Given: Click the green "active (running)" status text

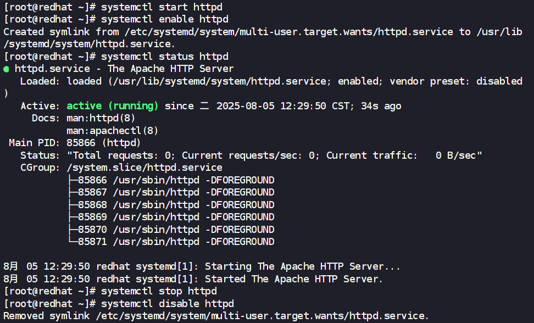Looking at the screenshot, I should (x=112, y=106).
